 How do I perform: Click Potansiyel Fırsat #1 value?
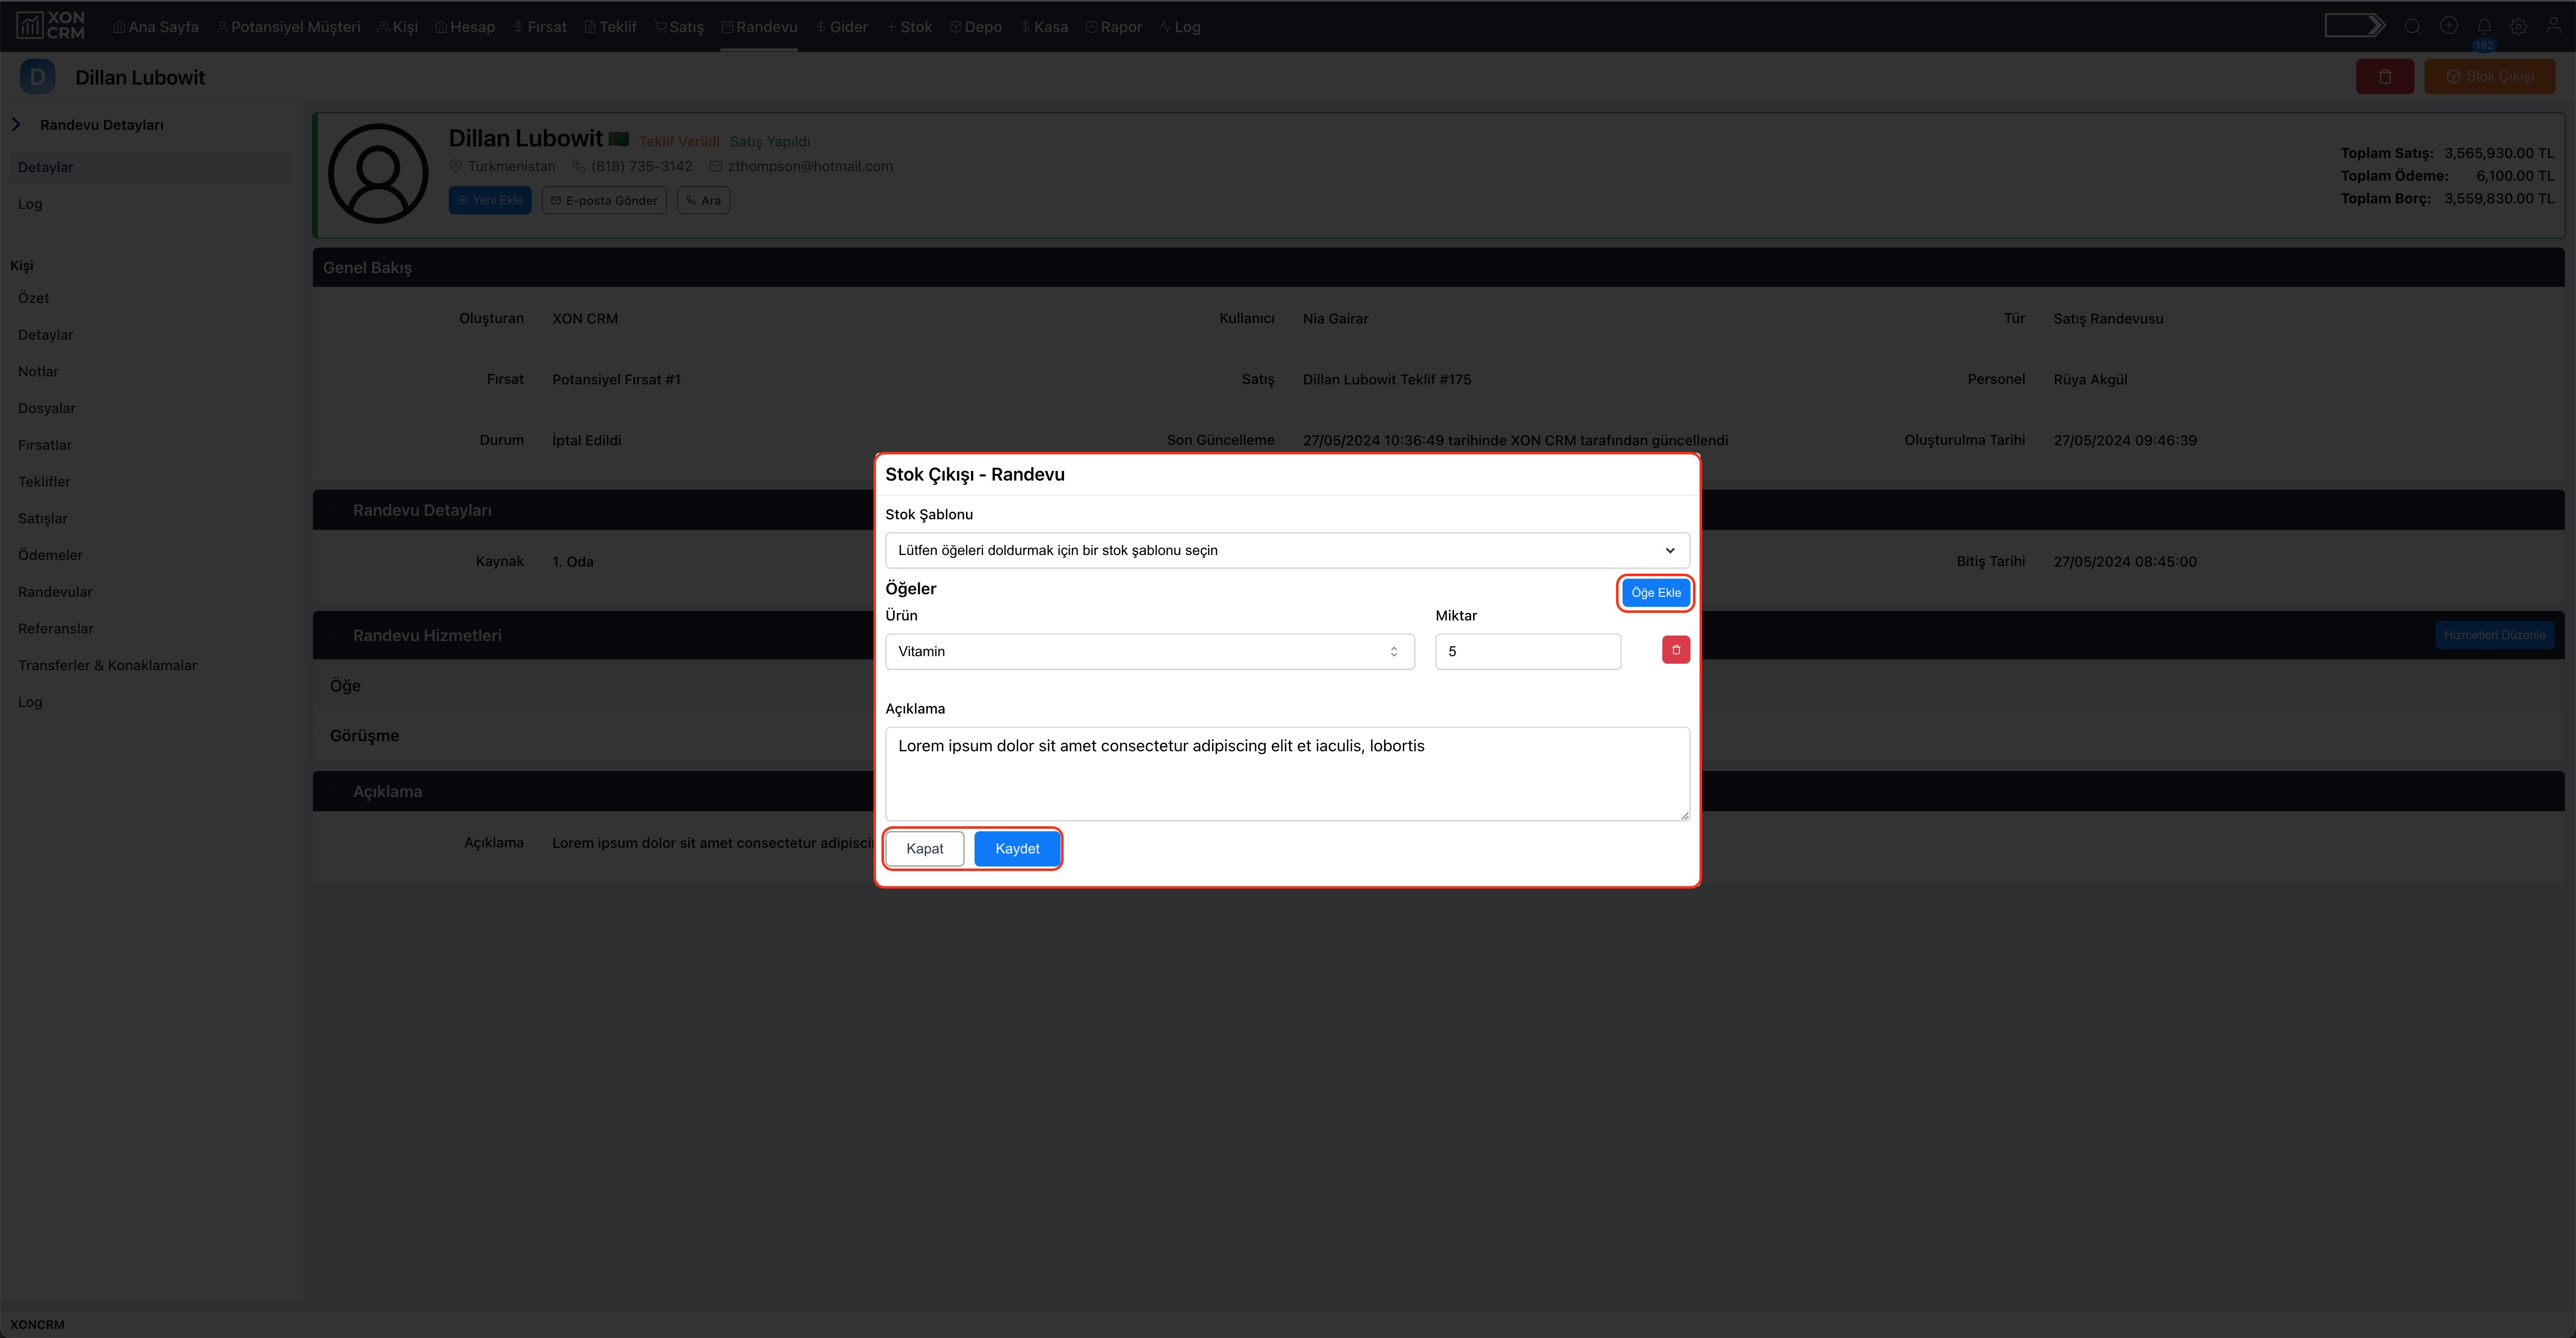tap(616, 380)
